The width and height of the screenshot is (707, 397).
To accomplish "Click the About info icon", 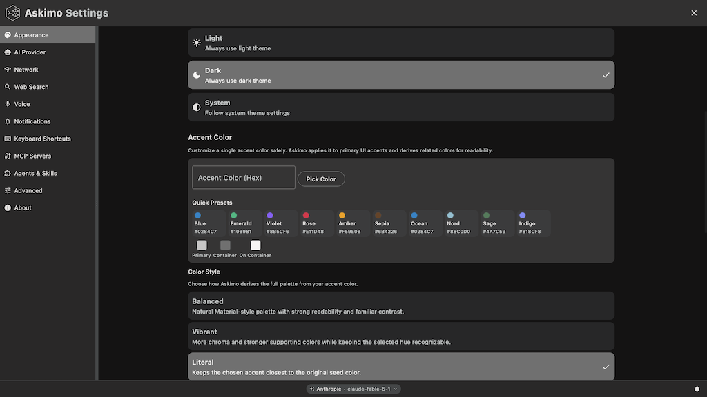I will tap(8, 207).
